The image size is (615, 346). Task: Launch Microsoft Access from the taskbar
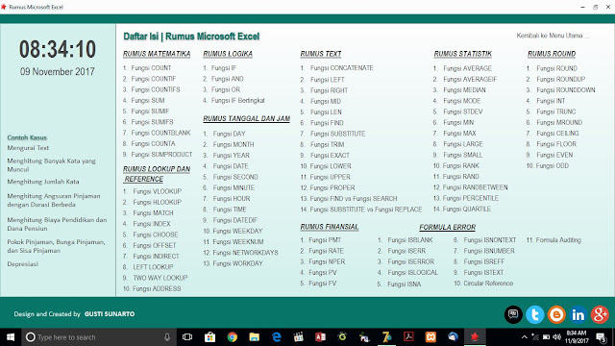pos(320,337)
